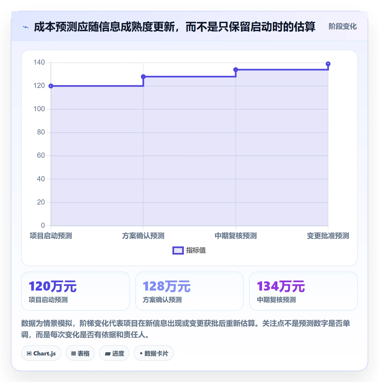
Task: Select the 项目启动预测 data point on chart
Action: tap(51, 86)
